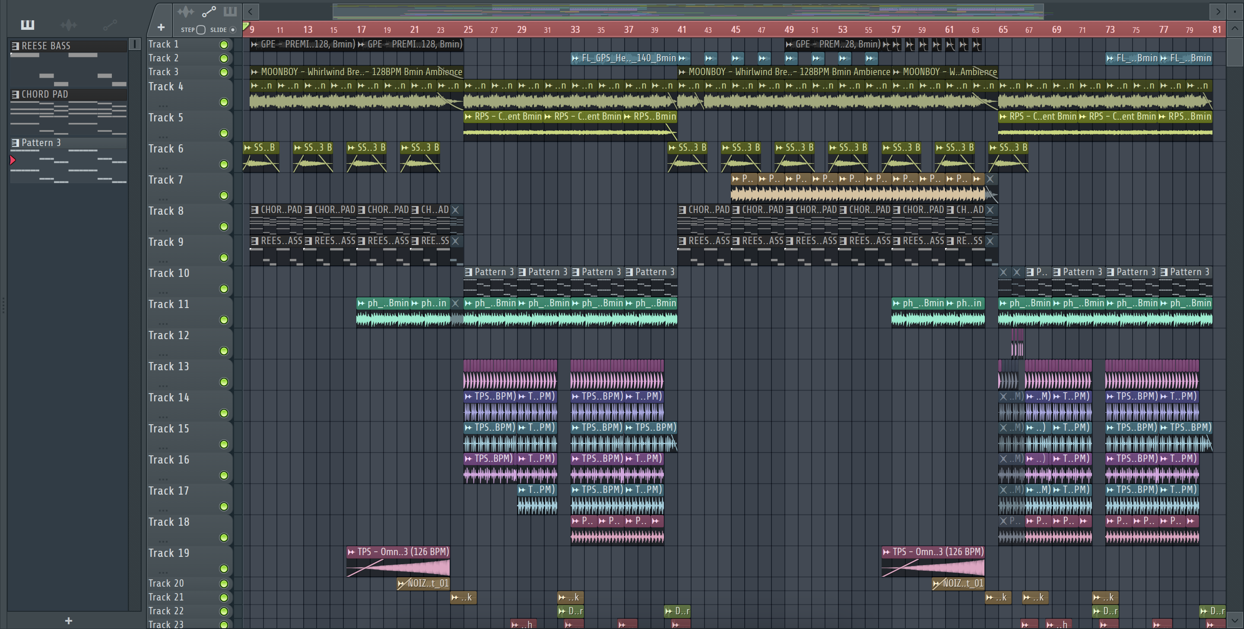The height and width of the screenshot is (629, 1244).
Task: Mute Track 1
Action: click(224, 44)
